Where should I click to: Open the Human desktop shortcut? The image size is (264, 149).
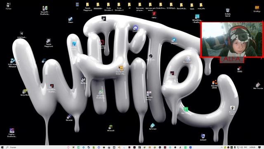coord(8,6)
